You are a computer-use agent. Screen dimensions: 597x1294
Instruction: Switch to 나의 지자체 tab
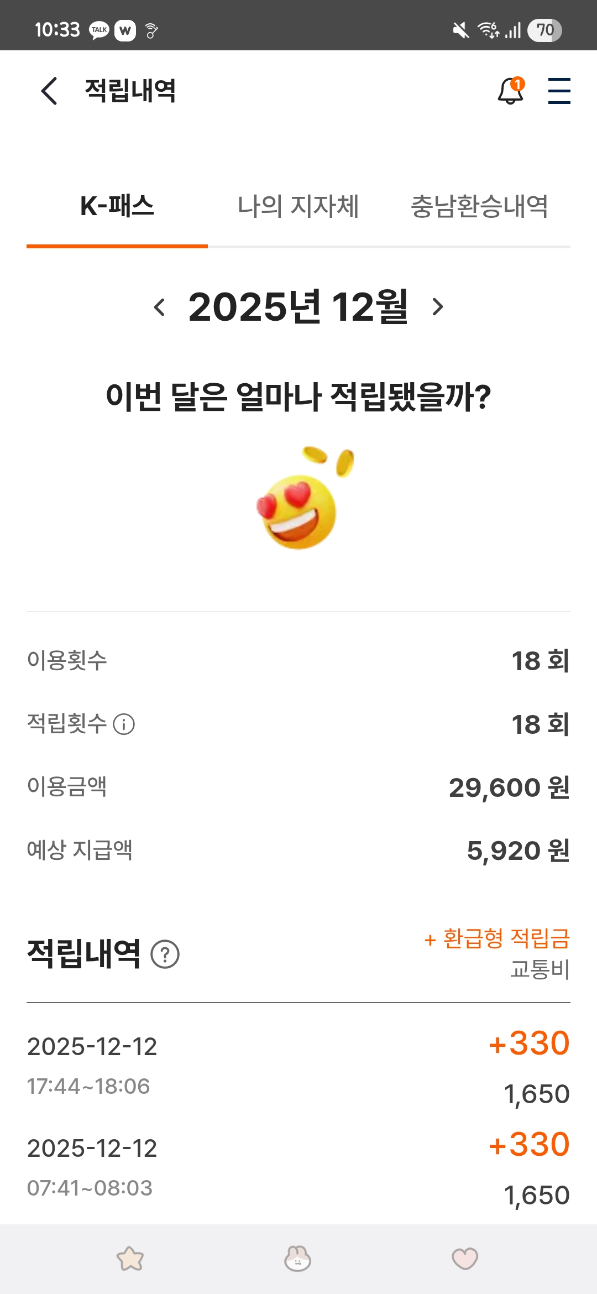tap(298, 206)
